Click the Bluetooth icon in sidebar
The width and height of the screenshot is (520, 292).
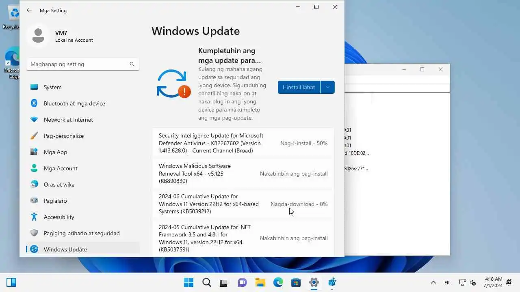(x=35, y=103)
